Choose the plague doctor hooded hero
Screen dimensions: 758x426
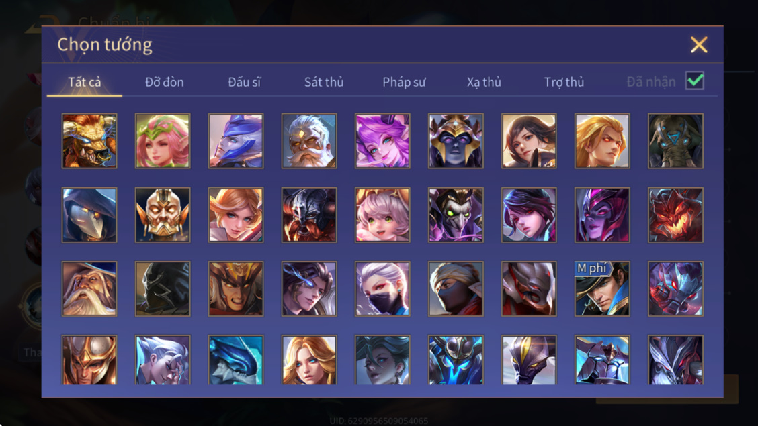89,215
